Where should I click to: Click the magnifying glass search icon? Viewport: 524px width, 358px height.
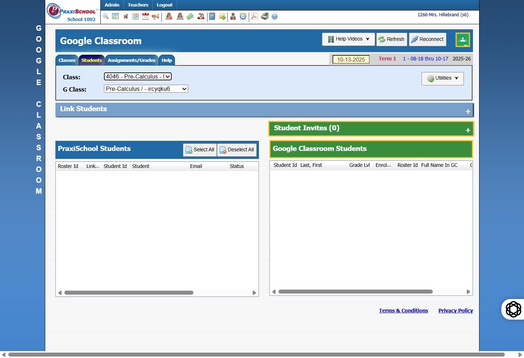(x=105, y=16)
